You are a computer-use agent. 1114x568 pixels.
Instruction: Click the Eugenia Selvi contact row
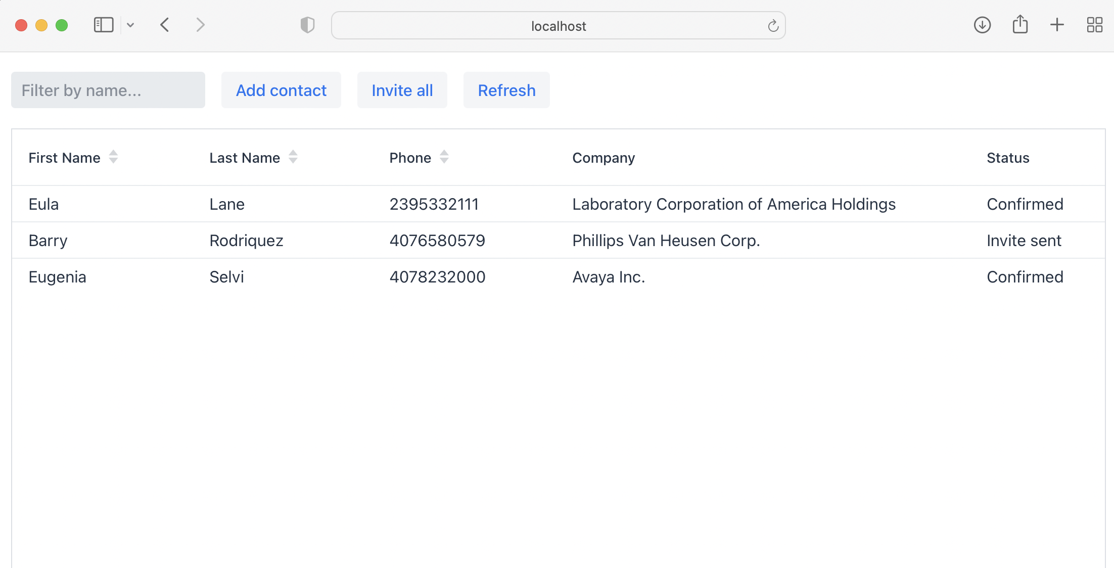point(558,277)
